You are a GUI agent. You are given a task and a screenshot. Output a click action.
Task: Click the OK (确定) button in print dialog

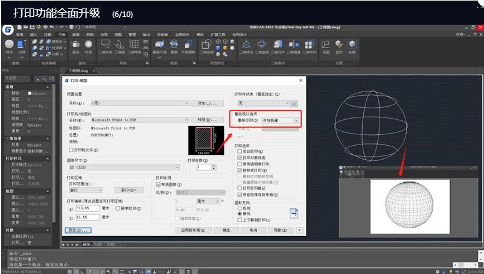click(226, 230)
